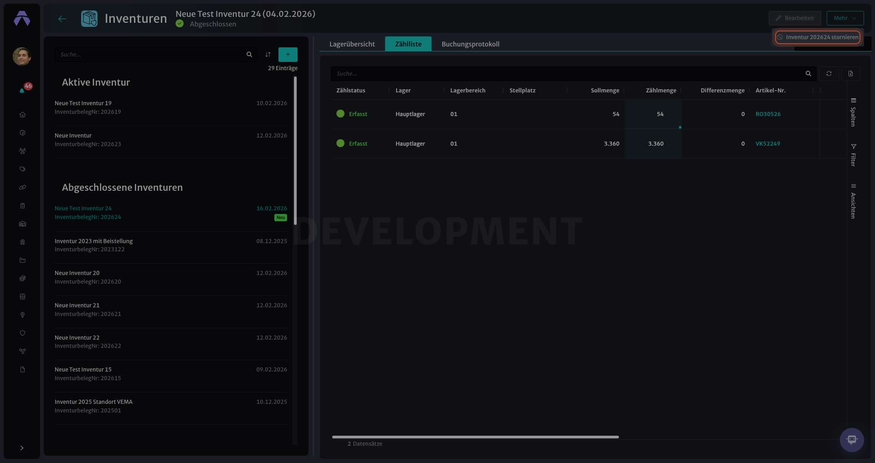Open the price tag icon in sidebar
This screenshot has width=875, height=463.
[22, 169]
